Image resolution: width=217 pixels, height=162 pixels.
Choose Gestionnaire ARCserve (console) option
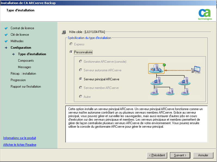click(80, 61)
